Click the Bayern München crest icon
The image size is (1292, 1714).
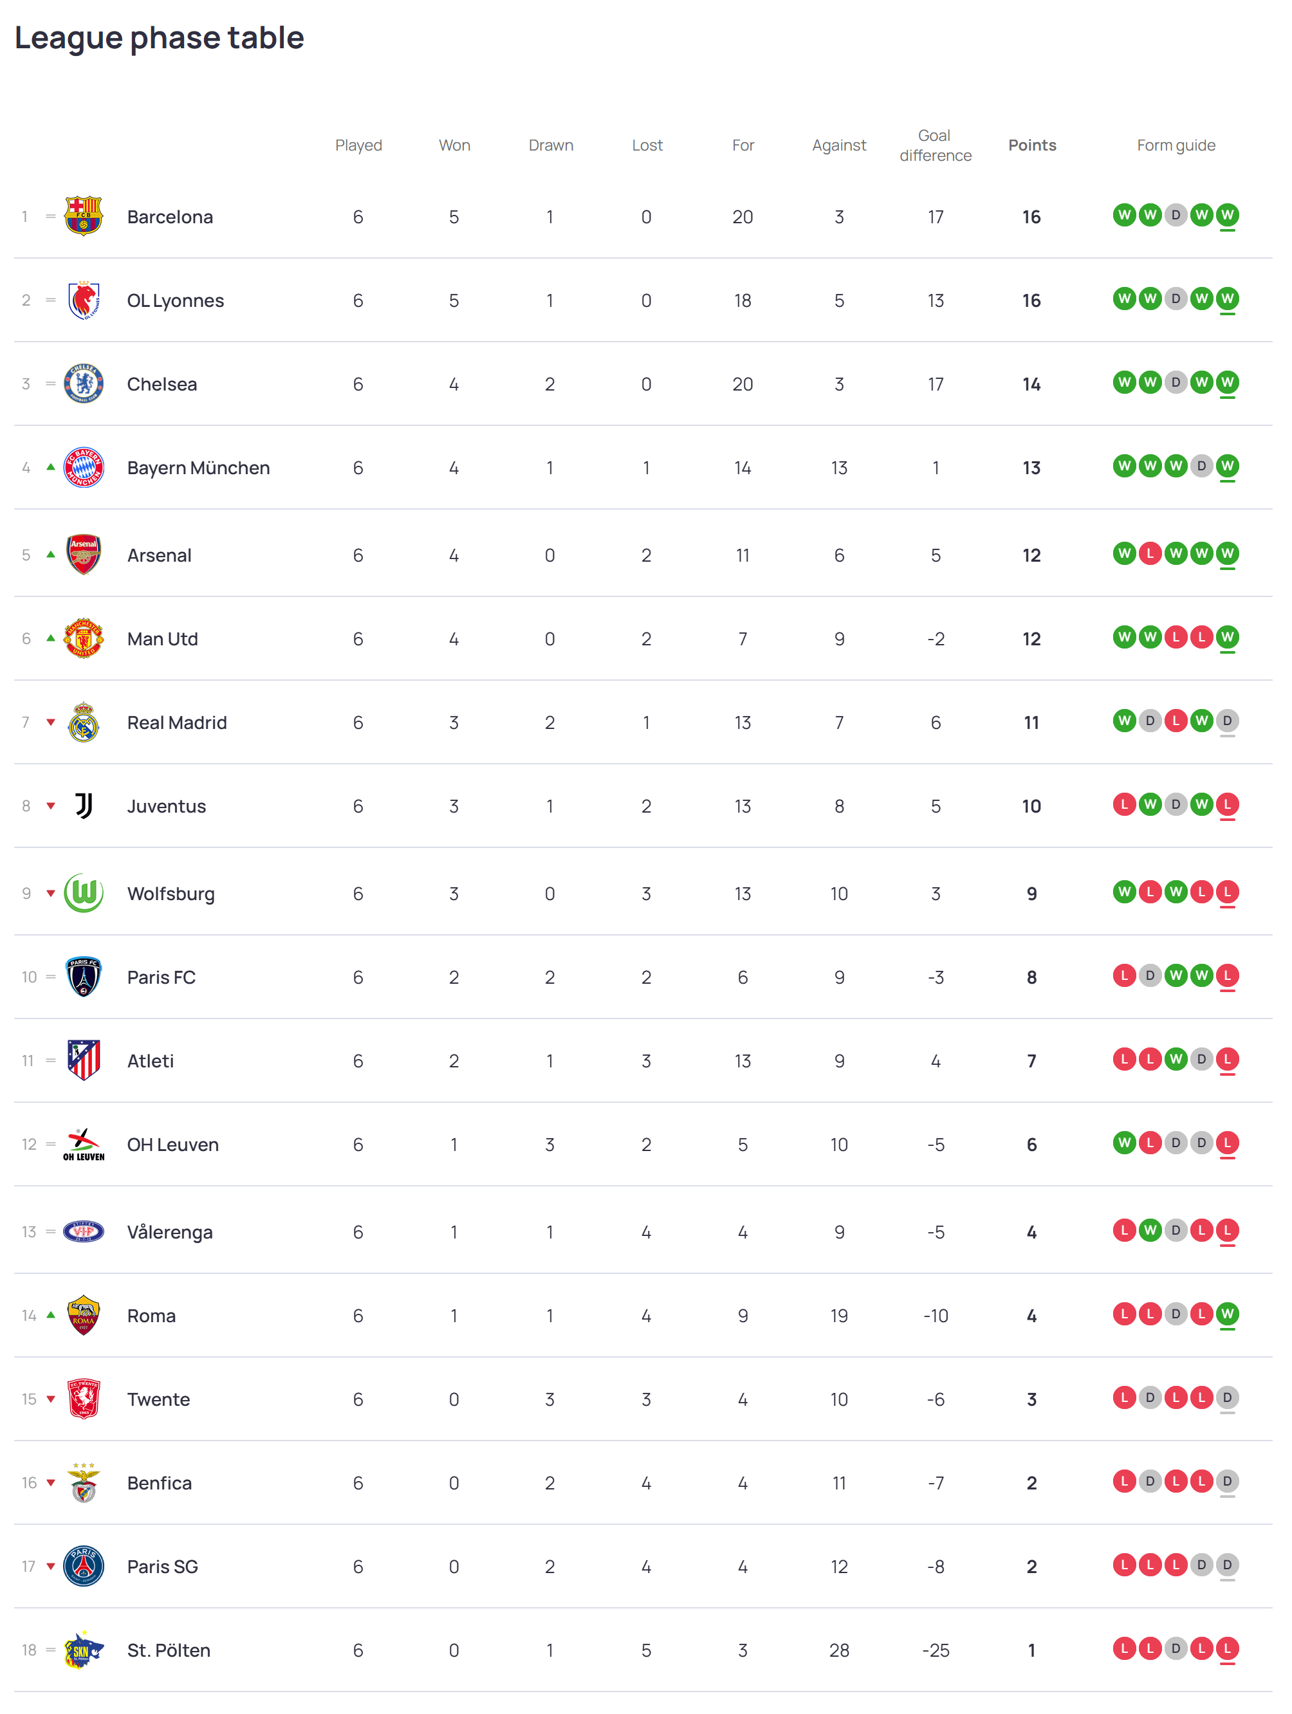click(x=84, y=467)
